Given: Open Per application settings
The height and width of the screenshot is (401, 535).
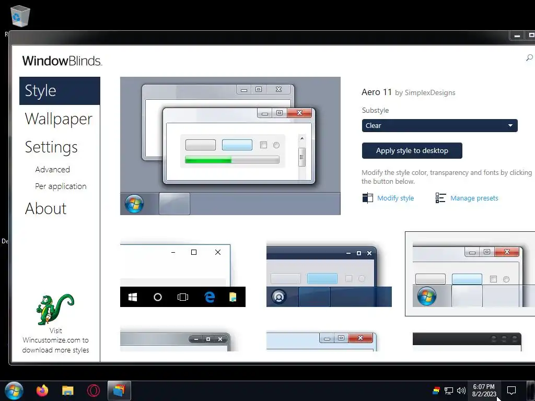Looking at the screenshot, I should 61,186.
